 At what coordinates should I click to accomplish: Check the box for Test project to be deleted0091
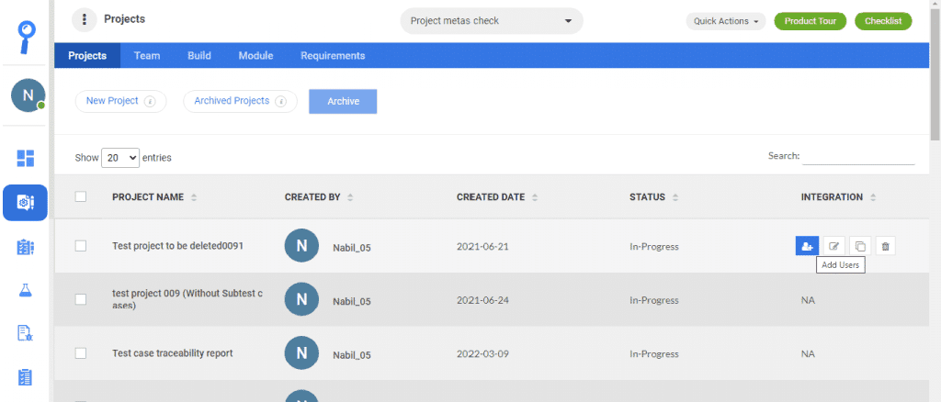point(81,246)
